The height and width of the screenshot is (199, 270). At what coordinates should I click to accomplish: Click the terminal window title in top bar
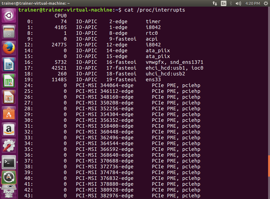(x=36, y=3)
